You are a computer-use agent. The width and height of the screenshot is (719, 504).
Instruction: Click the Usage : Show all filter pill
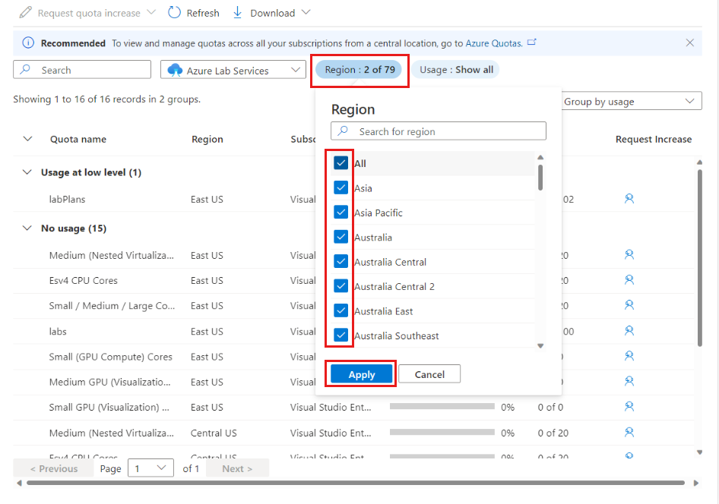(456, 70)
